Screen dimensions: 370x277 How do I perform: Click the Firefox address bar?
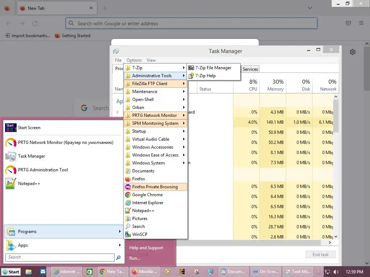(192, 23)
